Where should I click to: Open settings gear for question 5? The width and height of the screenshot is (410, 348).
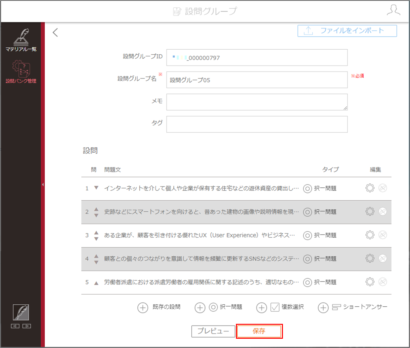click(370, 282)
